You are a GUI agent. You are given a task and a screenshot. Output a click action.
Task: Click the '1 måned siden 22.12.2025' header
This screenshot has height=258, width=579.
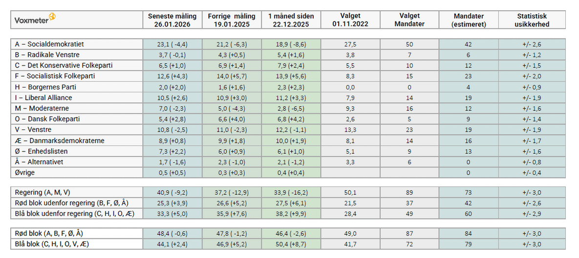[x=291, y=20]
